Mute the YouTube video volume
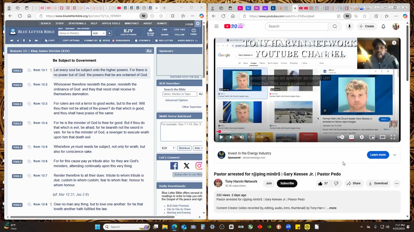This screenshot has width=414, height=232. [242, 137]
